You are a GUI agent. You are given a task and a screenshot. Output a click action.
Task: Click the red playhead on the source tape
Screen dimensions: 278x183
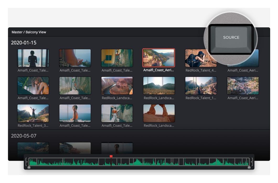coord(111,156)
